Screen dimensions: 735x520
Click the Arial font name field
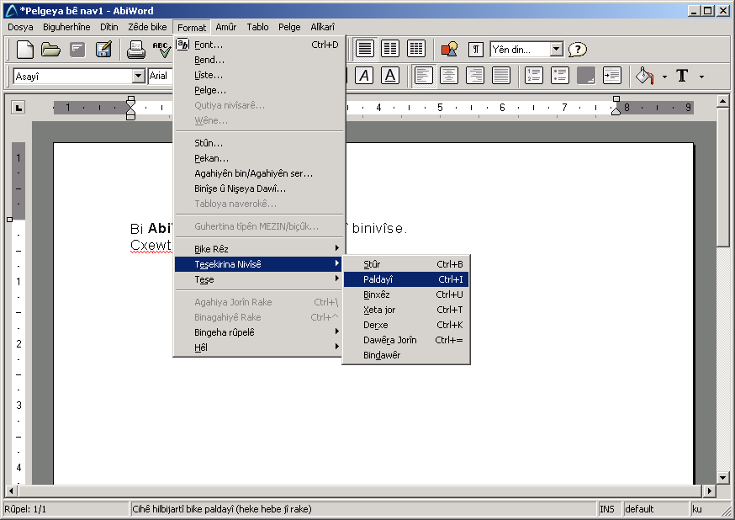point(161,76)
